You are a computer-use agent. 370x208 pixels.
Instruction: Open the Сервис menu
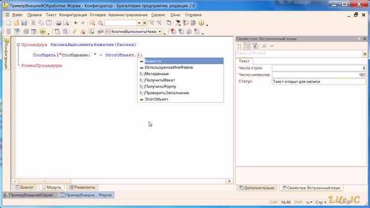click(158, 14)
